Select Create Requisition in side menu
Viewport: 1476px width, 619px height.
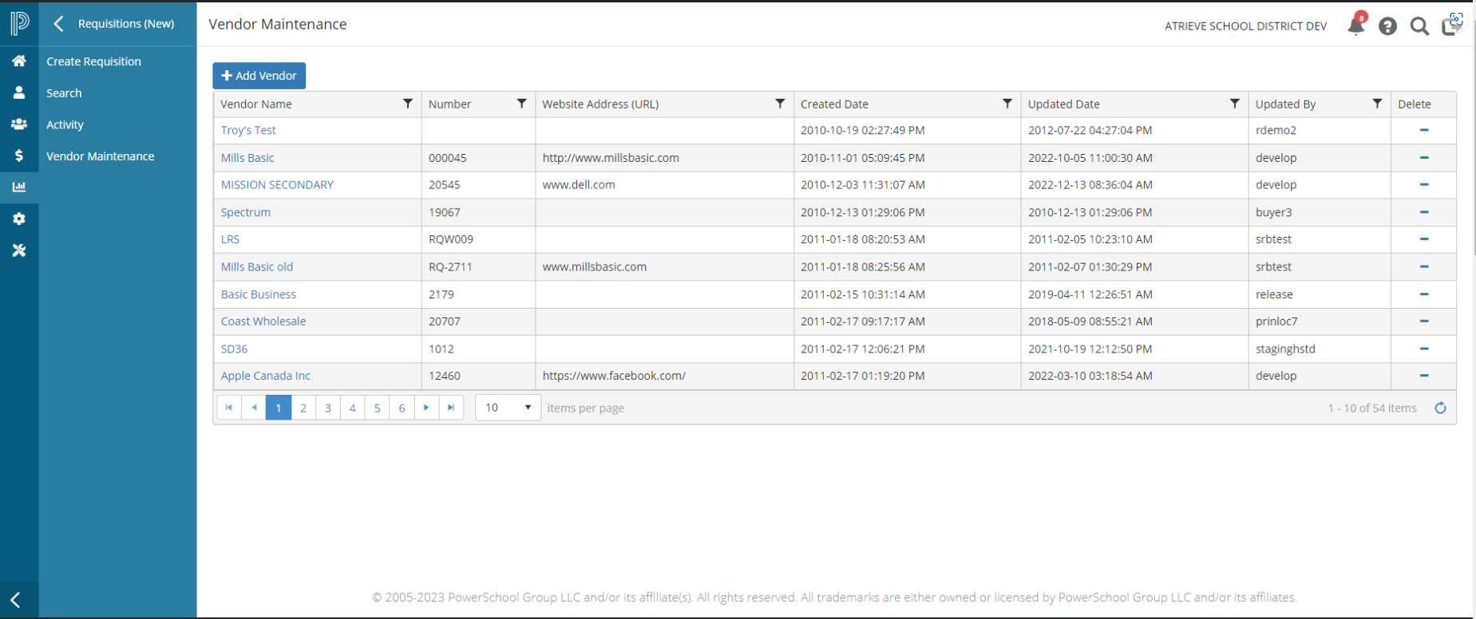[x=93, y=61]
